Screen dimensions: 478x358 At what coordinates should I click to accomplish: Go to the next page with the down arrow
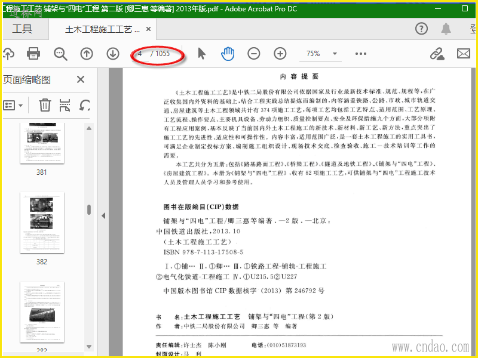tap(113, 54)
